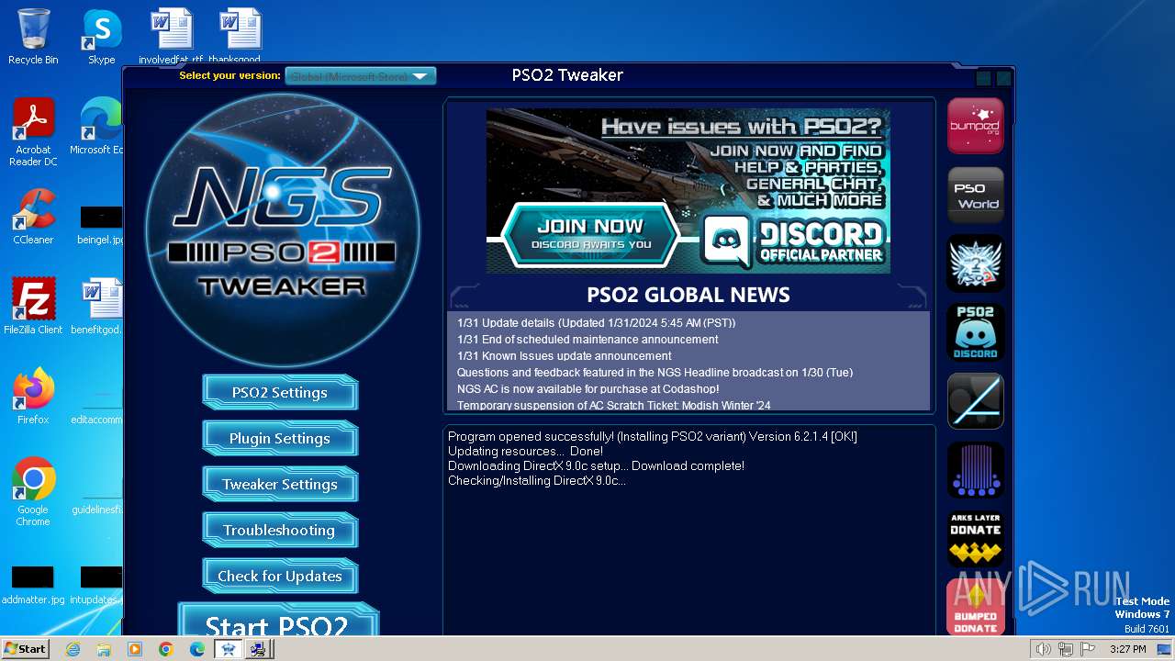Open the Google Chrome desktop shortcut
The height and width of the screenshot is (661, 1175).
(33, 491)
